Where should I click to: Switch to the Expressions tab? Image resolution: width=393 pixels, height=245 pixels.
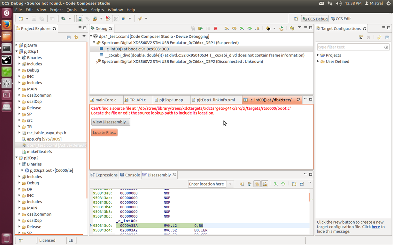104,175
